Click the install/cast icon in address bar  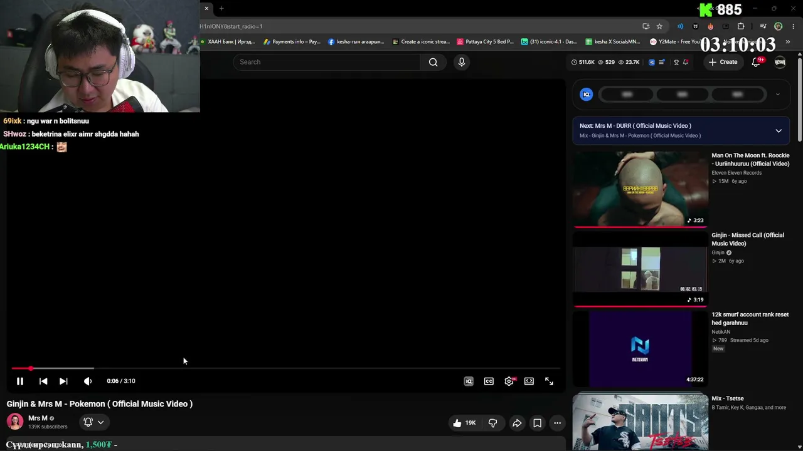pos(646,26)
